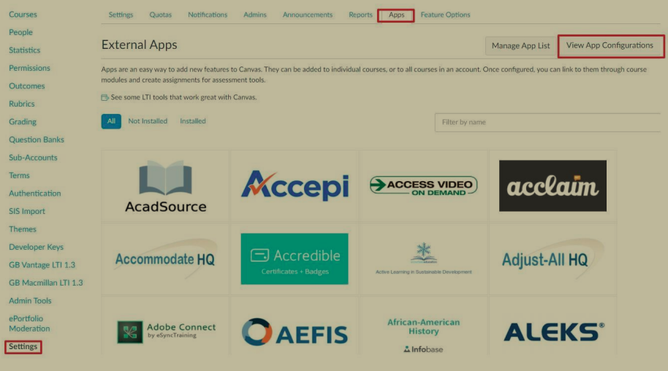
Task: Show all apps with All filter
Action: tap(111, 121)
